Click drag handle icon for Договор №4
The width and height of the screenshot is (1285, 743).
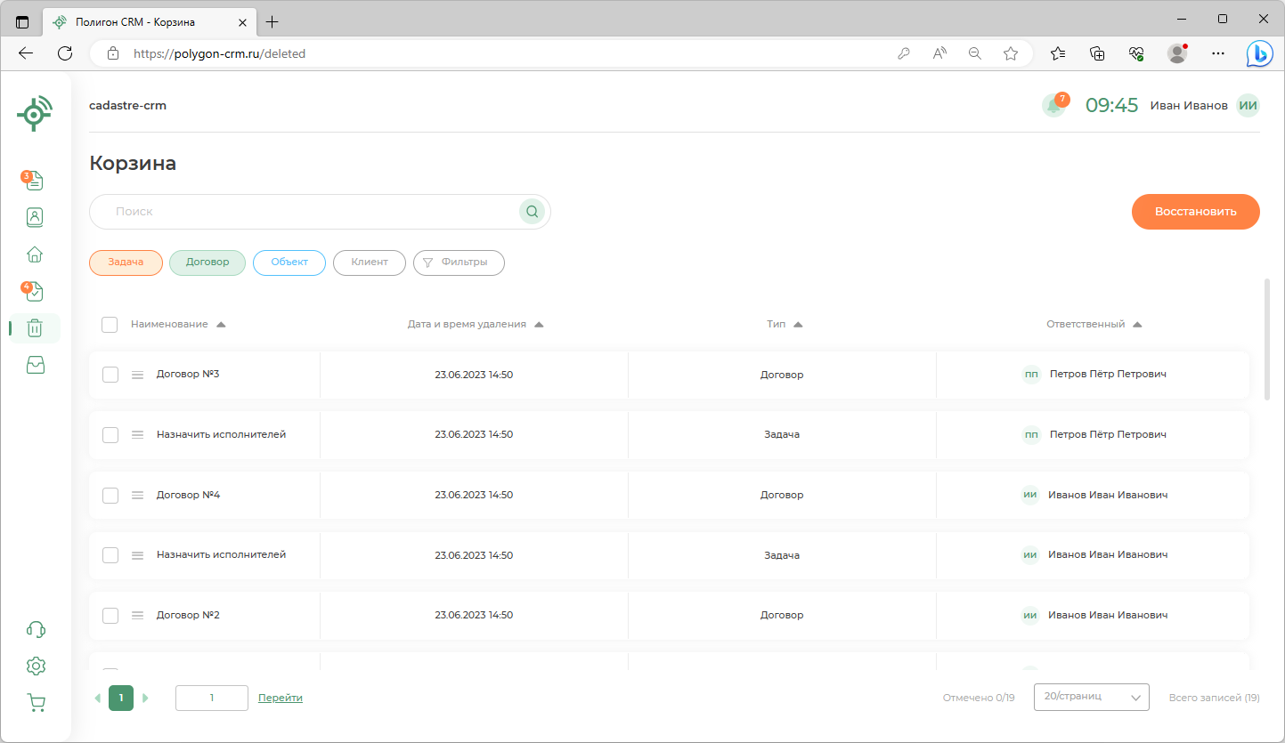(x=137, y=495)
